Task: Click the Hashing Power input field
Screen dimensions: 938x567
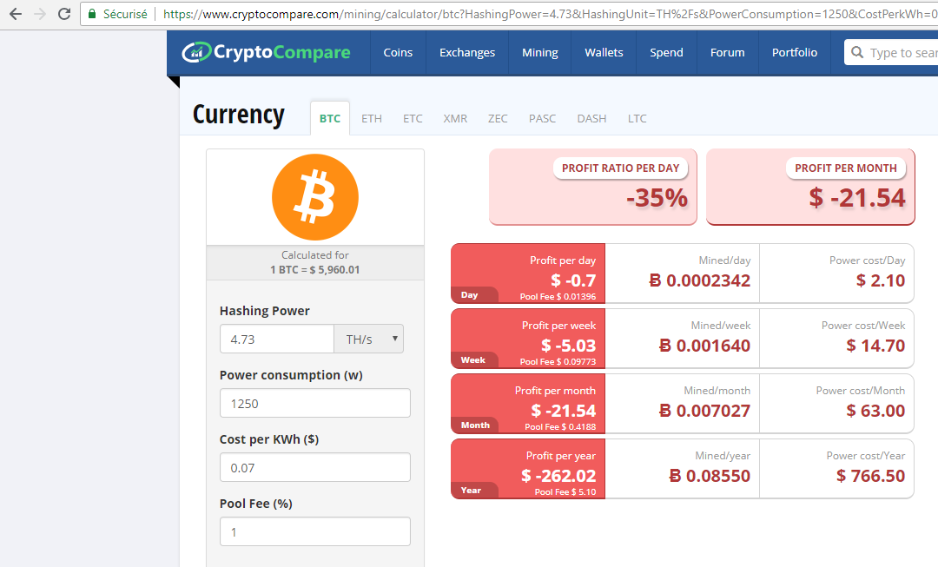Action: (x=276, y=340)
